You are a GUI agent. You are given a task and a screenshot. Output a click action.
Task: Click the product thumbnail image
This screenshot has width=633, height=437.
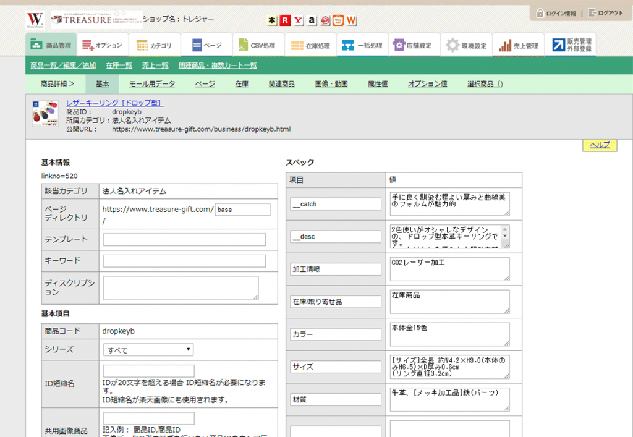[x=45, y=114]
